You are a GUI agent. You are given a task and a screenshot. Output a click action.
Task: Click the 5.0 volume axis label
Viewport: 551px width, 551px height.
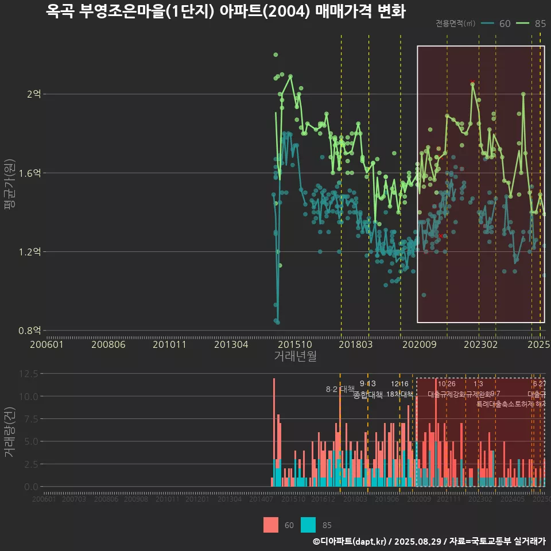tap(31, 441)
